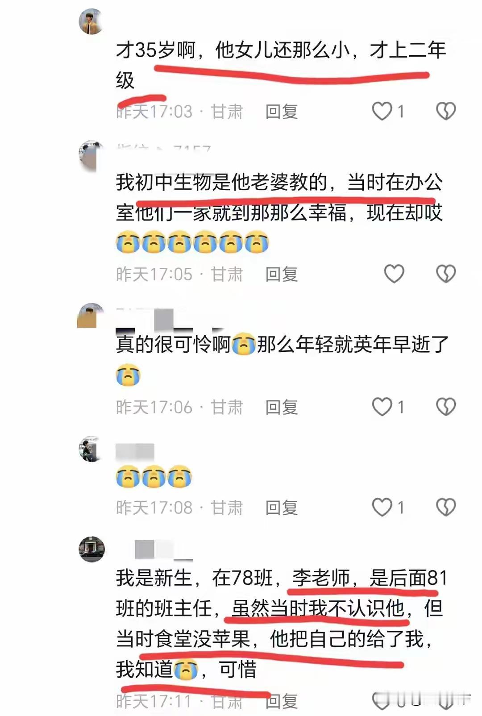Reply to the 17:08 comment
Image resolution: width=482 pixels, height=716 pixels.
coord(281,508)
